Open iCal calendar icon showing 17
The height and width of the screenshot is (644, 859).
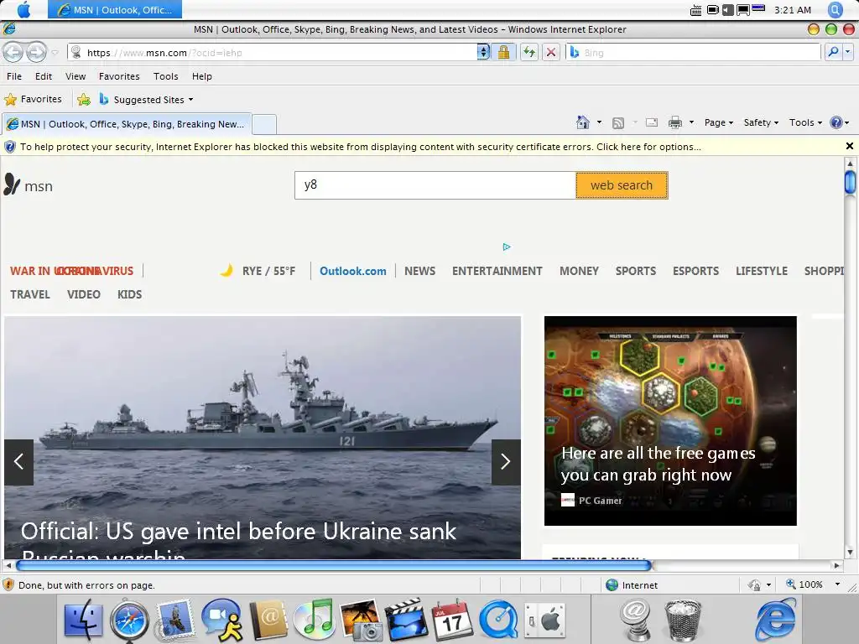pyautogui.click(x=452, y=620)
